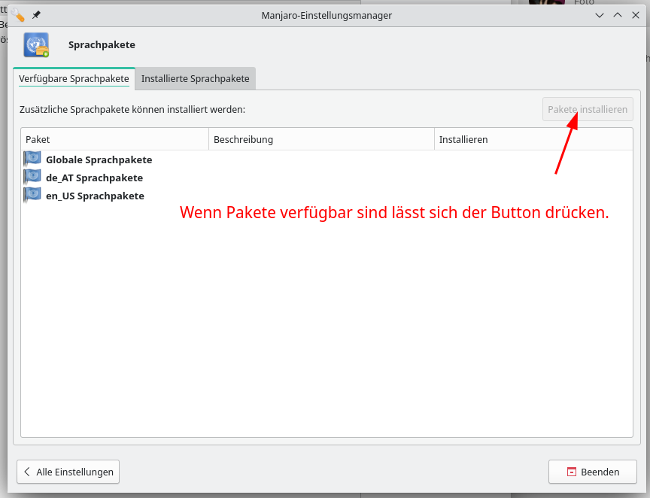Sort by the Paket column header

115,139
